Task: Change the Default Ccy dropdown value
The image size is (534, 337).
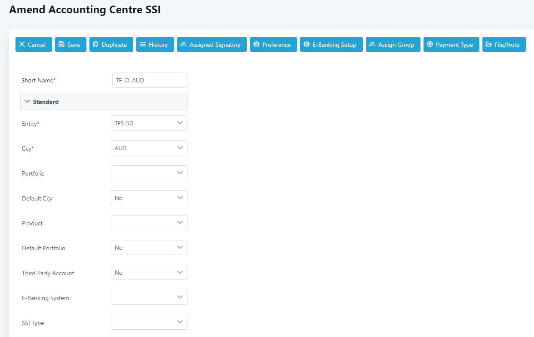Action: 149,198
